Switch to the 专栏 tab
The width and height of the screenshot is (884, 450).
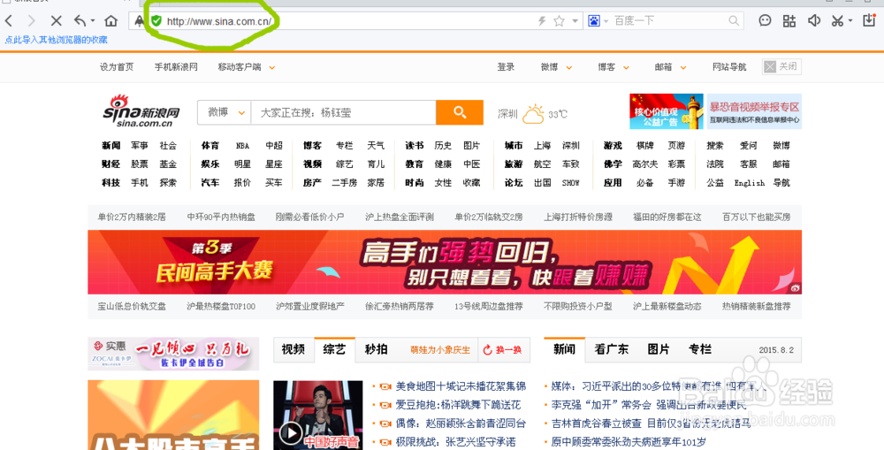pyautogui.click(x=699, y=349)
